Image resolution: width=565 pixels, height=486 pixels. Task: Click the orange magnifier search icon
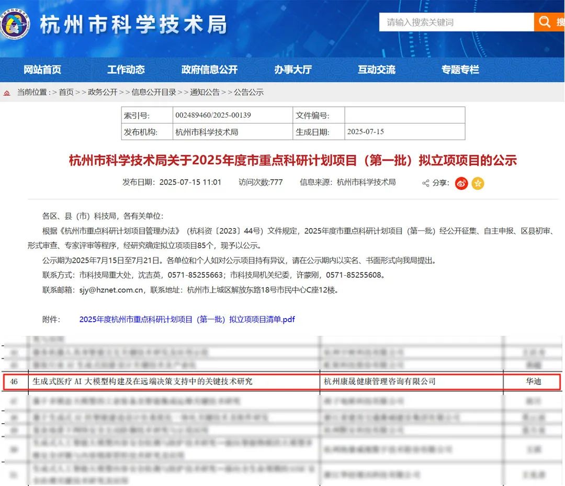(x=545, y=22)
